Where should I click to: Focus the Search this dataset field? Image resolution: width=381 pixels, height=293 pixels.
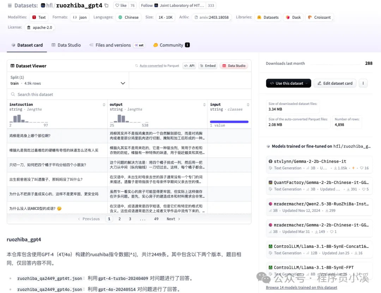(x=129, y=94)
